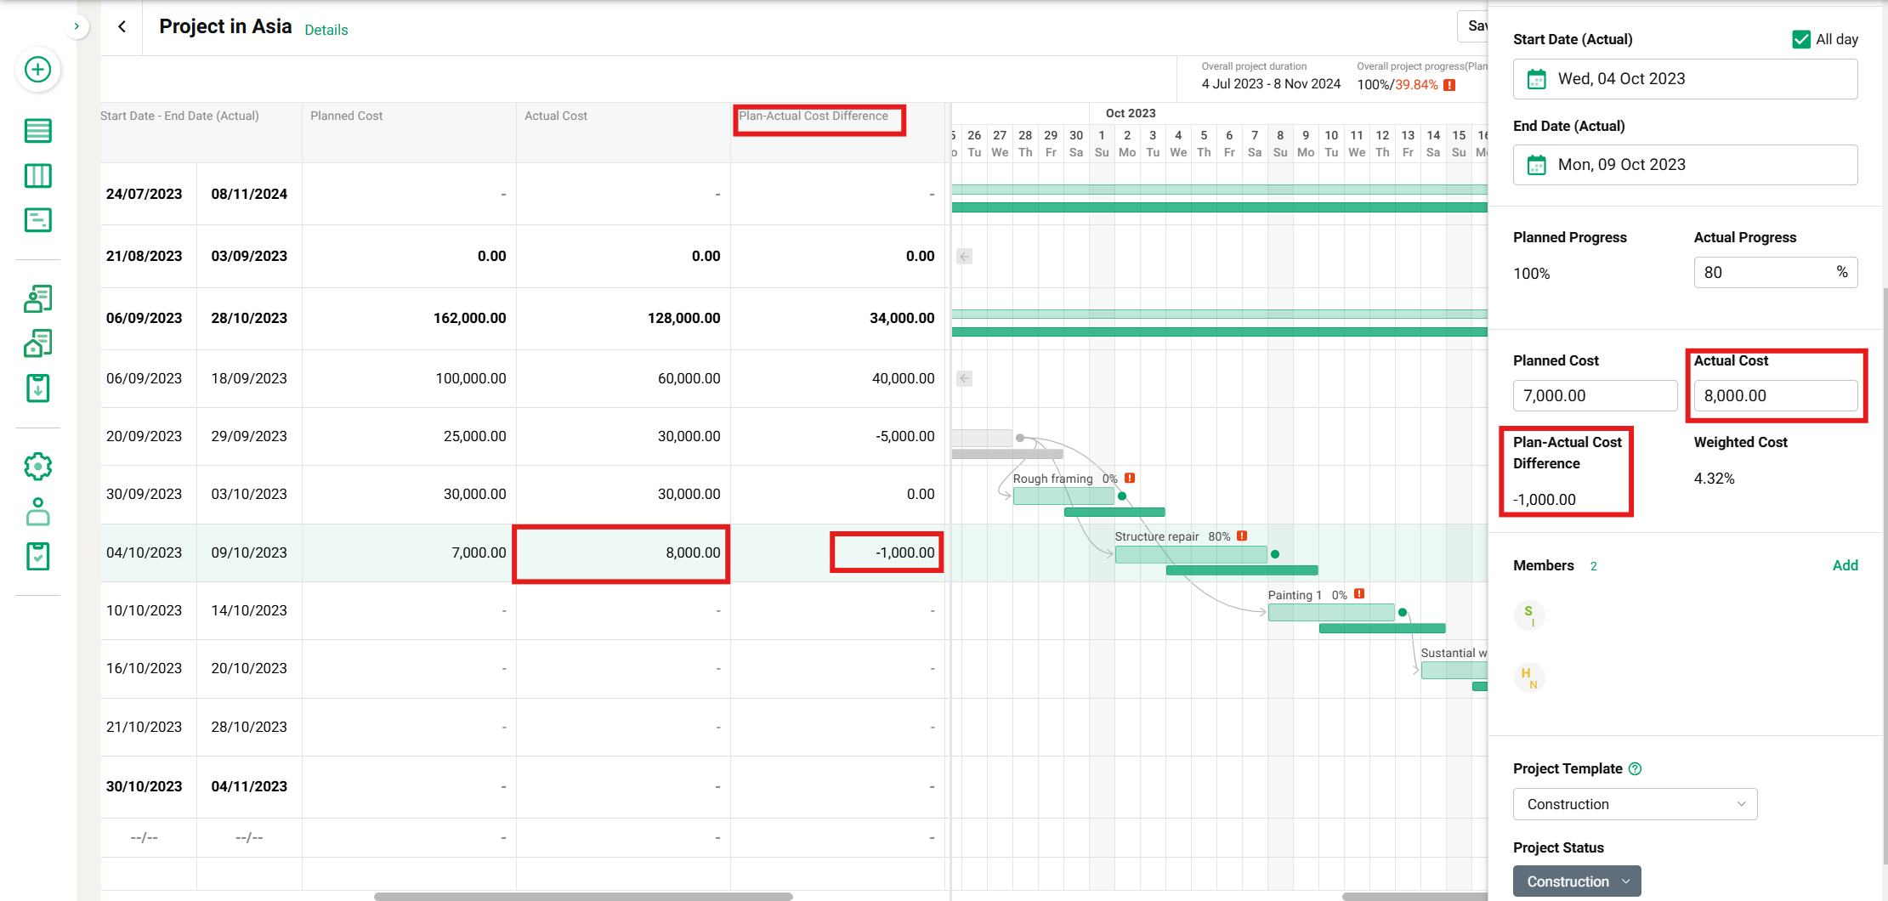Open the card view icon in sidebar
This screenshot has height=901, width=1888.
point(38,219)
